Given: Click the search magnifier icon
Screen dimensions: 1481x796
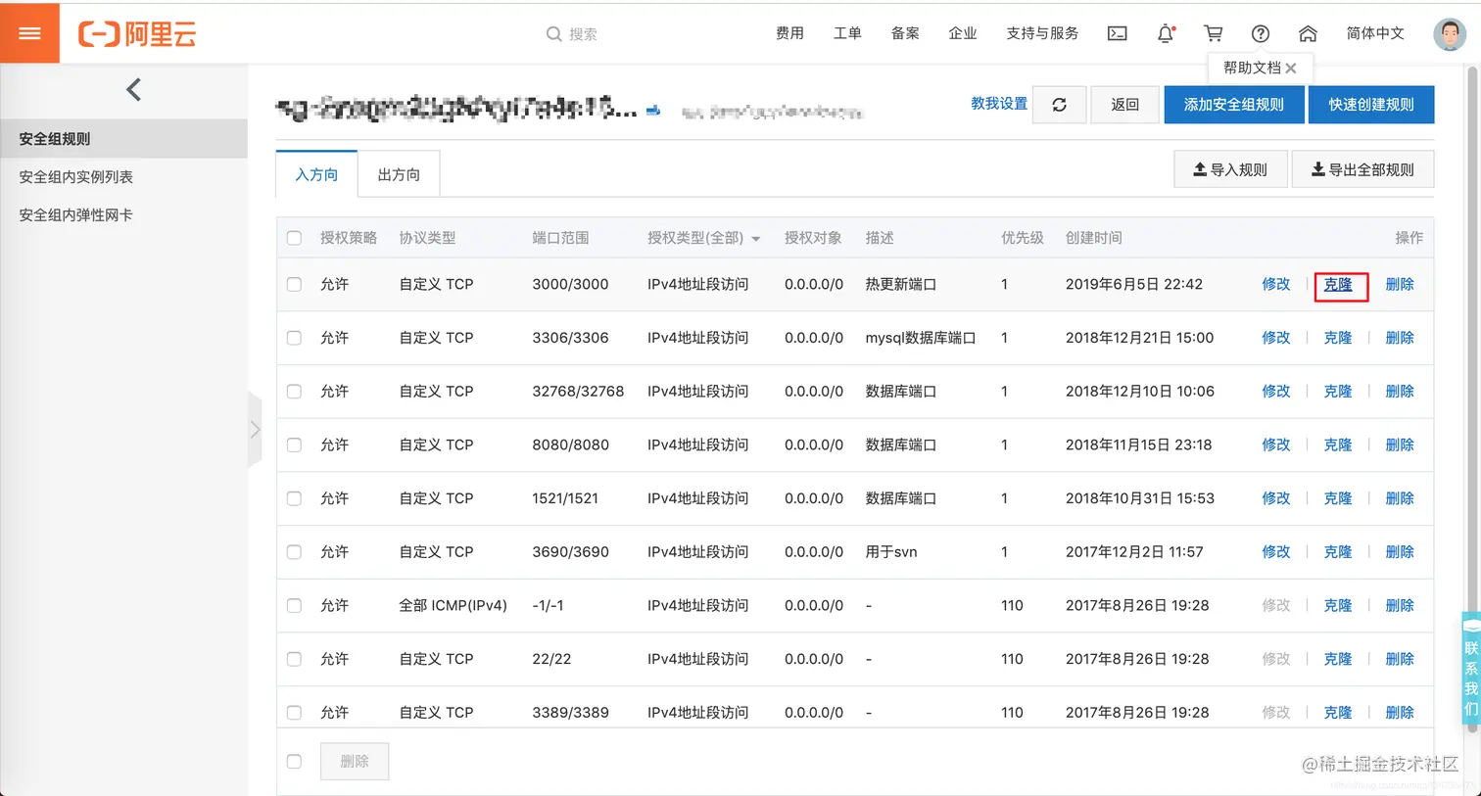Looking at the screenshot, I should click(x=553, y=34).
